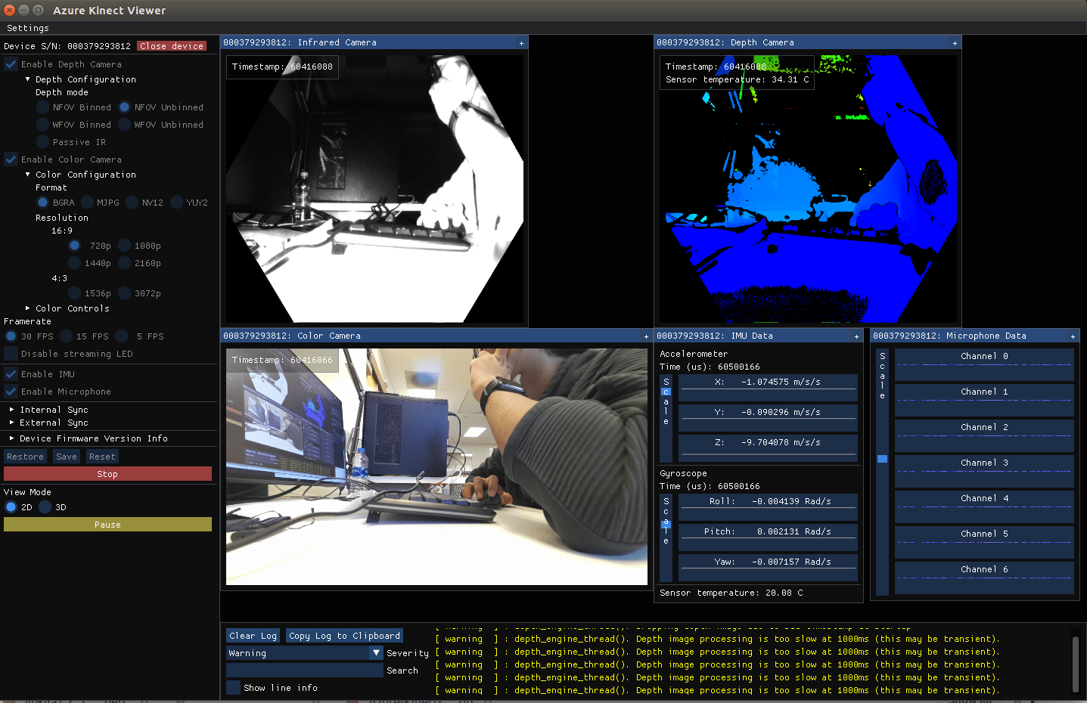Image resolution: width=1087 pixels, height=703 pixels.
Task: Expand Device Firmware Version Info
Action: point(12,438)
